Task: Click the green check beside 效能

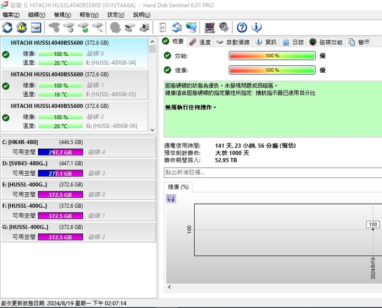Action: pyautogui.click(x=167, y=56)
